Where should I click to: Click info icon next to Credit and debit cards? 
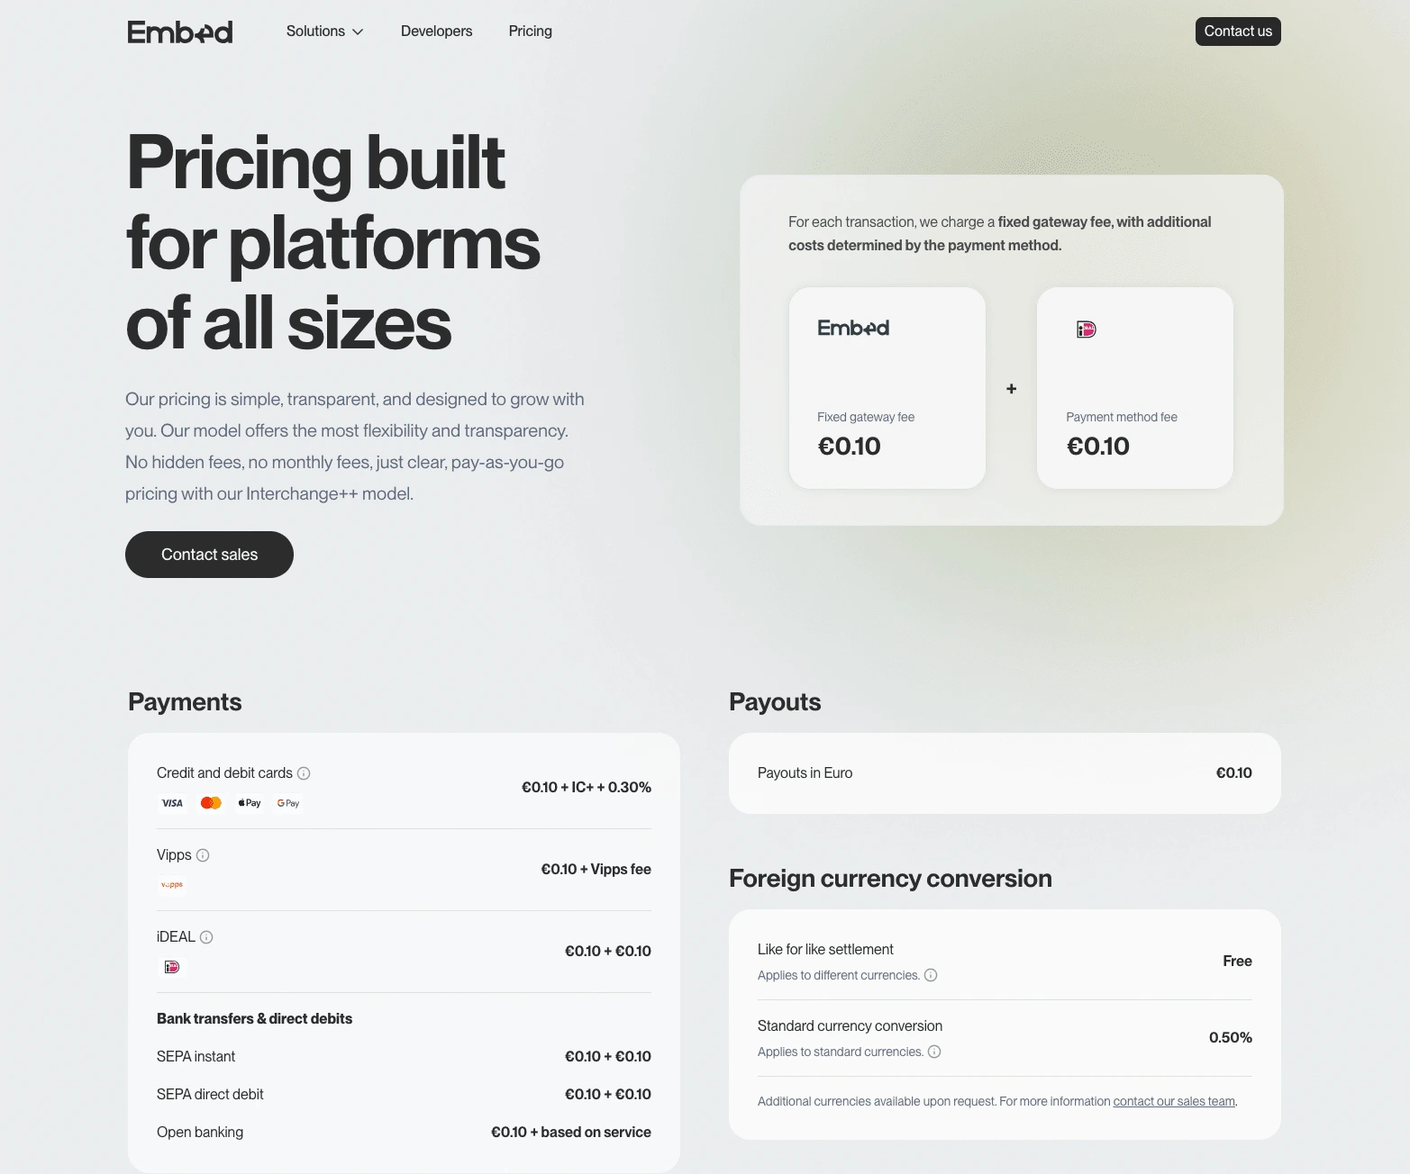(305, 773)
